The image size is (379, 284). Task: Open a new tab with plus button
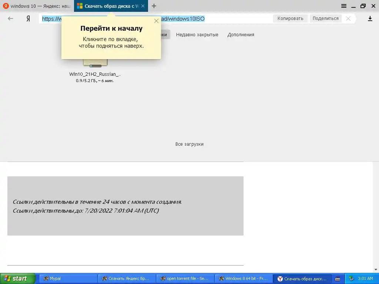coord(154,6)
